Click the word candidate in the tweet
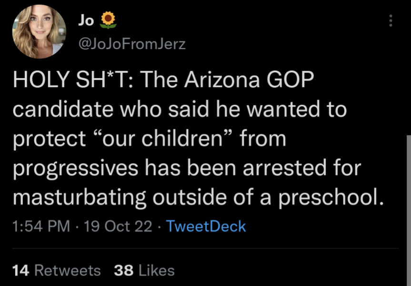 (63, 109)
